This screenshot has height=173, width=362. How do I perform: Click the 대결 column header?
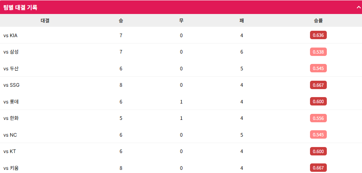click(x=45, y=20)
